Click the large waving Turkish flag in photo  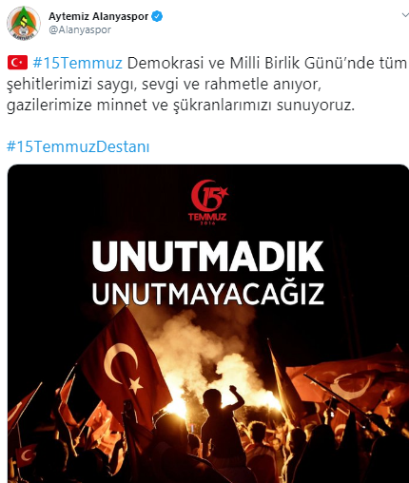click(x=125, y=364)
